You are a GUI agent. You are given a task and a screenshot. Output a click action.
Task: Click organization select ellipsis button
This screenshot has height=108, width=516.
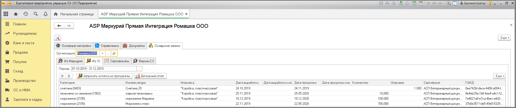[x=108, y=53]
